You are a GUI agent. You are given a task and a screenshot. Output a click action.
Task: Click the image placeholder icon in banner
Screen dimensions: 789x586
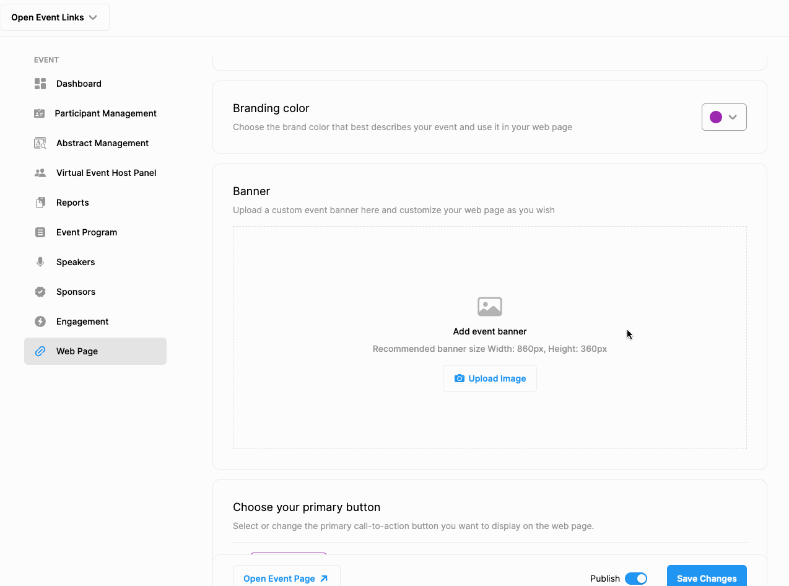tap(489, 307)
